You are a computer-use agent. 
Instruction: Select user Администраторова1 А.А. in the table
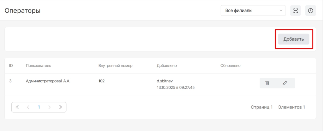(48, 81)
